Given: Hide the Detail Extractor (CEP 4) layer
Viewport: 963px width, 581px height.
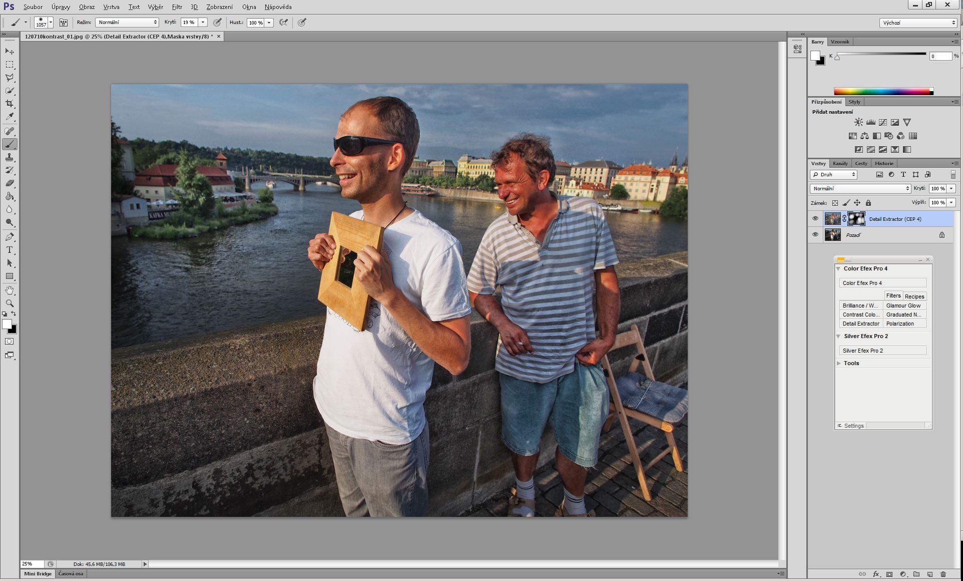Looking at the screenshot, I should click(x=815, y=219).
